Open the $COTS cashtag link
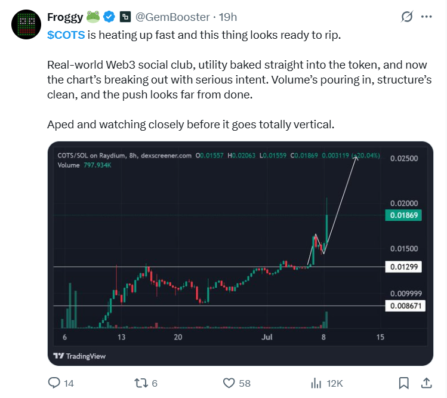This screenshot has height=398, width=447. click(x=66, y=35)
